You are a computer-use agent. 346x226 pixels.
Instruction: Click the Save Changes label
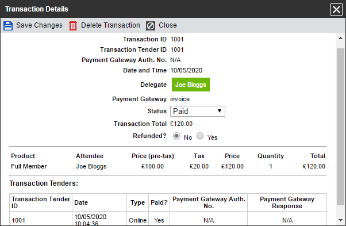[x=39, y=25]
